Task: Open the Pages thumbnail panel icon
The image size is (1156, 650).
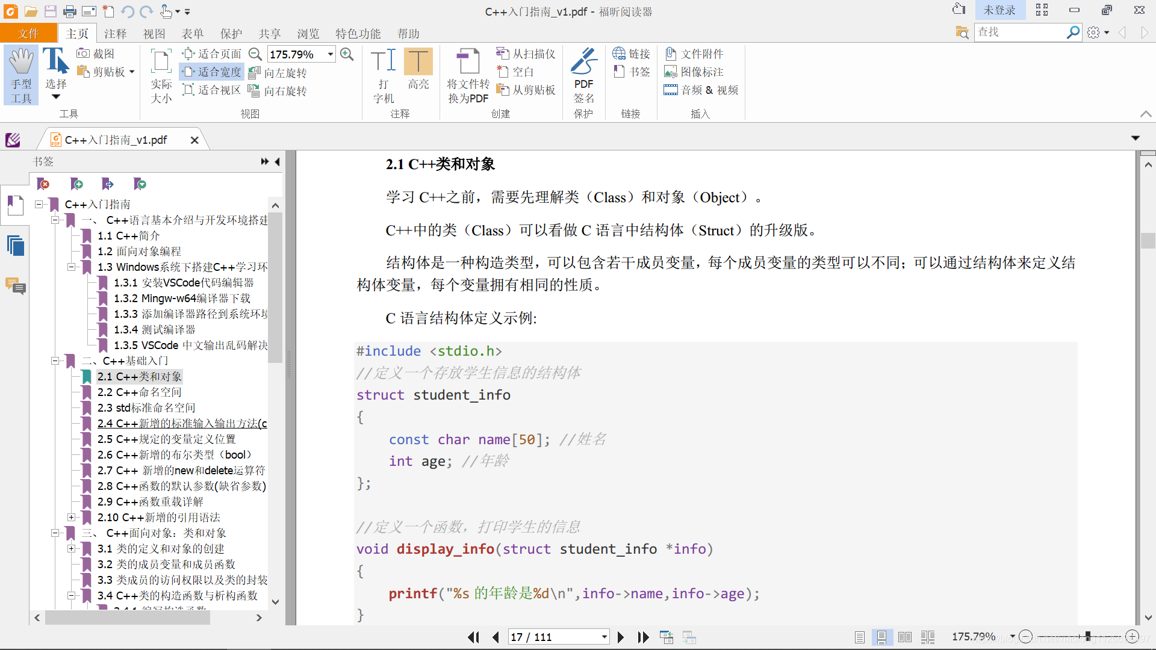Action: 15,246
